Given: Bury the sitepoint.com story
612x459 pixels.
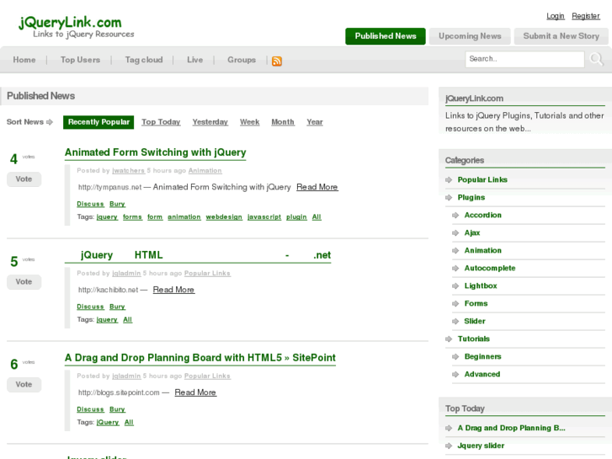Looking at the screenshot, I should click(117, 409).
